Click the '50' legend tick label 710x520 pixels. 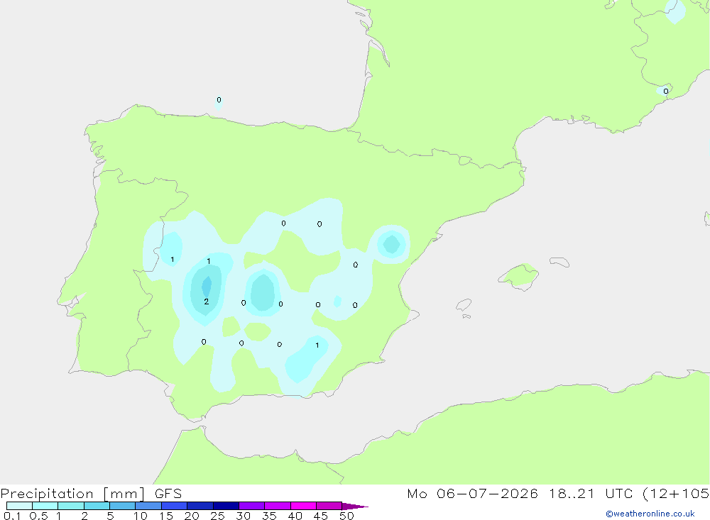click(x=346, y=516)
